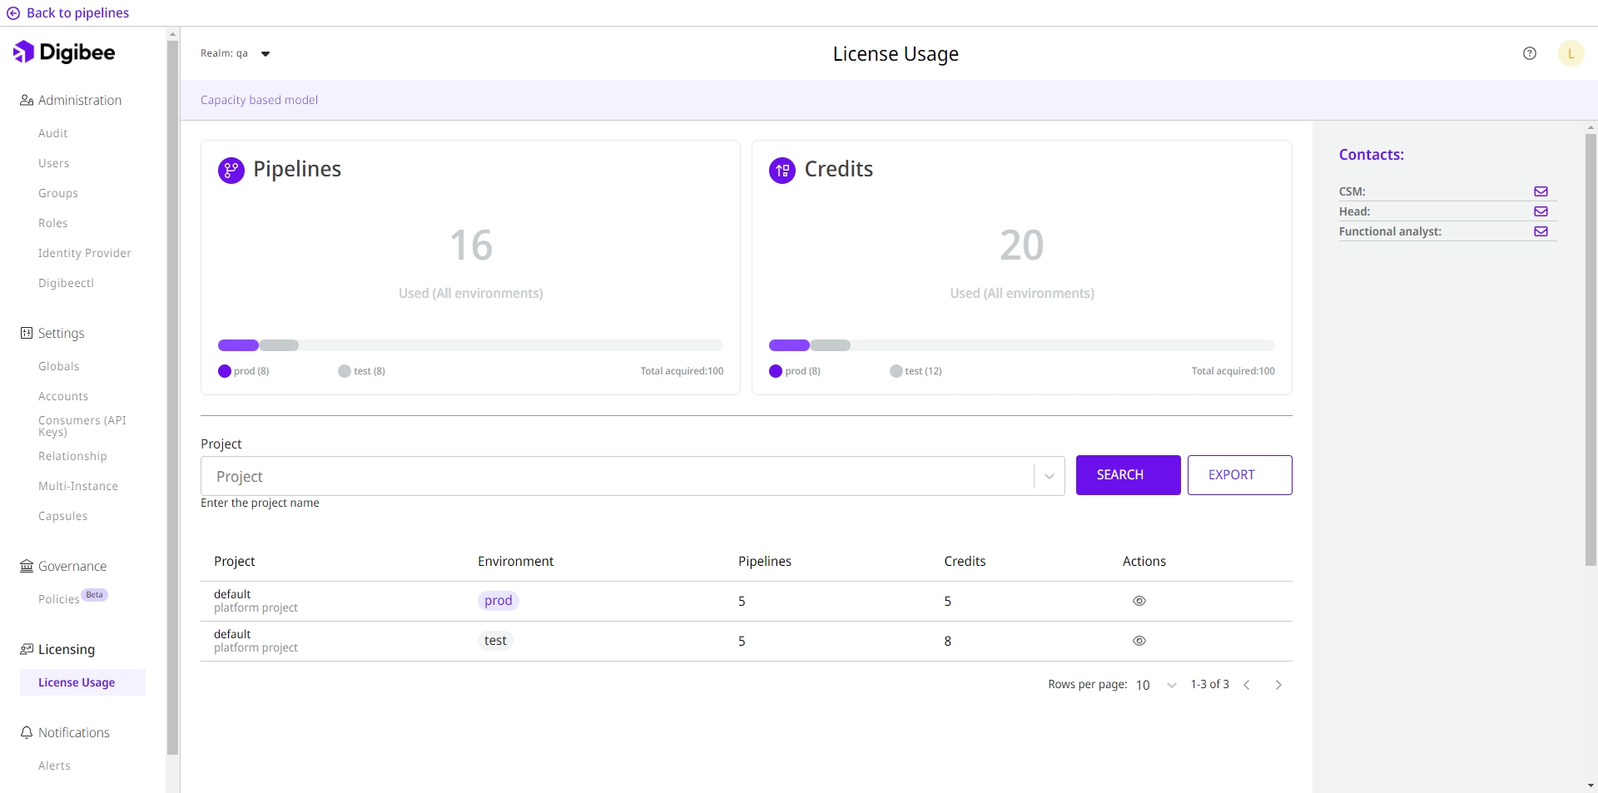Click the SEARCH button
Viewport: 1598px width, 793px height.
coord(1128,475)
